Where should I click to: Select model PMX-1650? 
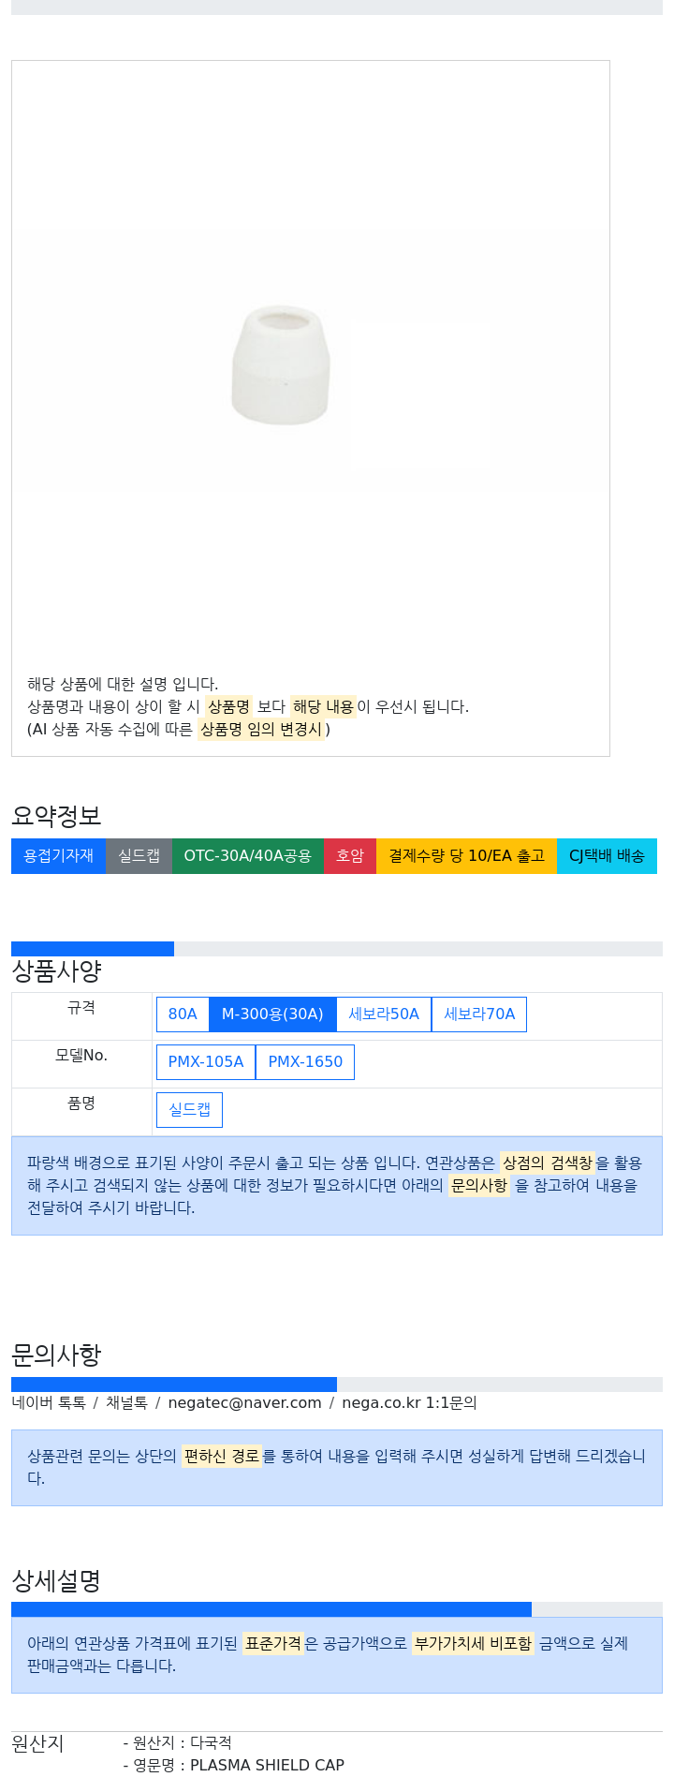coord(305,1061)
